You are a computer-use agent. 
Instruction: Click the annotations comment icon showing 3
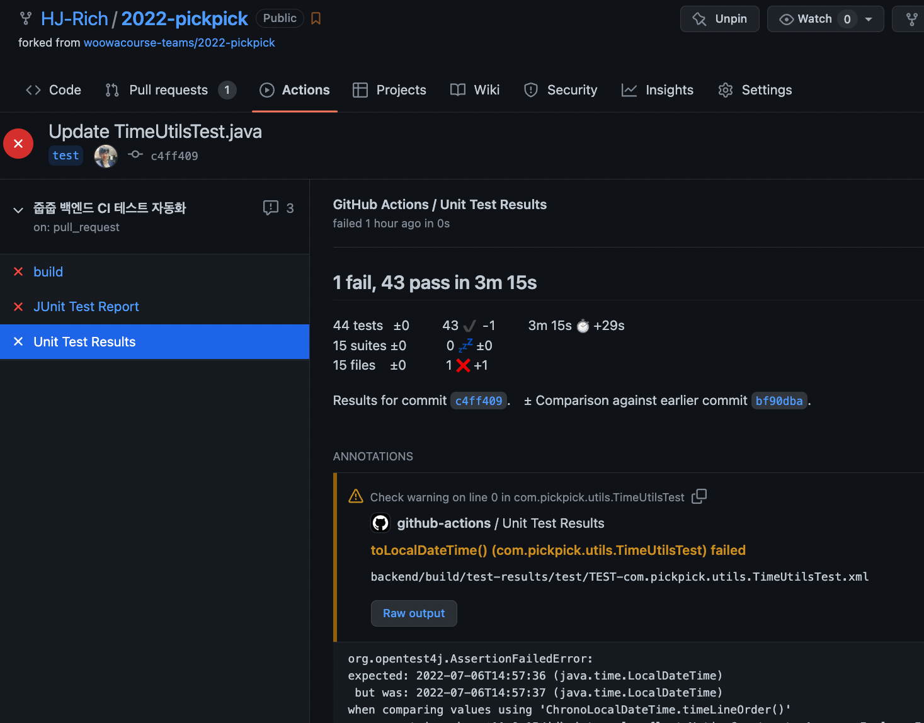click(271, 208)
